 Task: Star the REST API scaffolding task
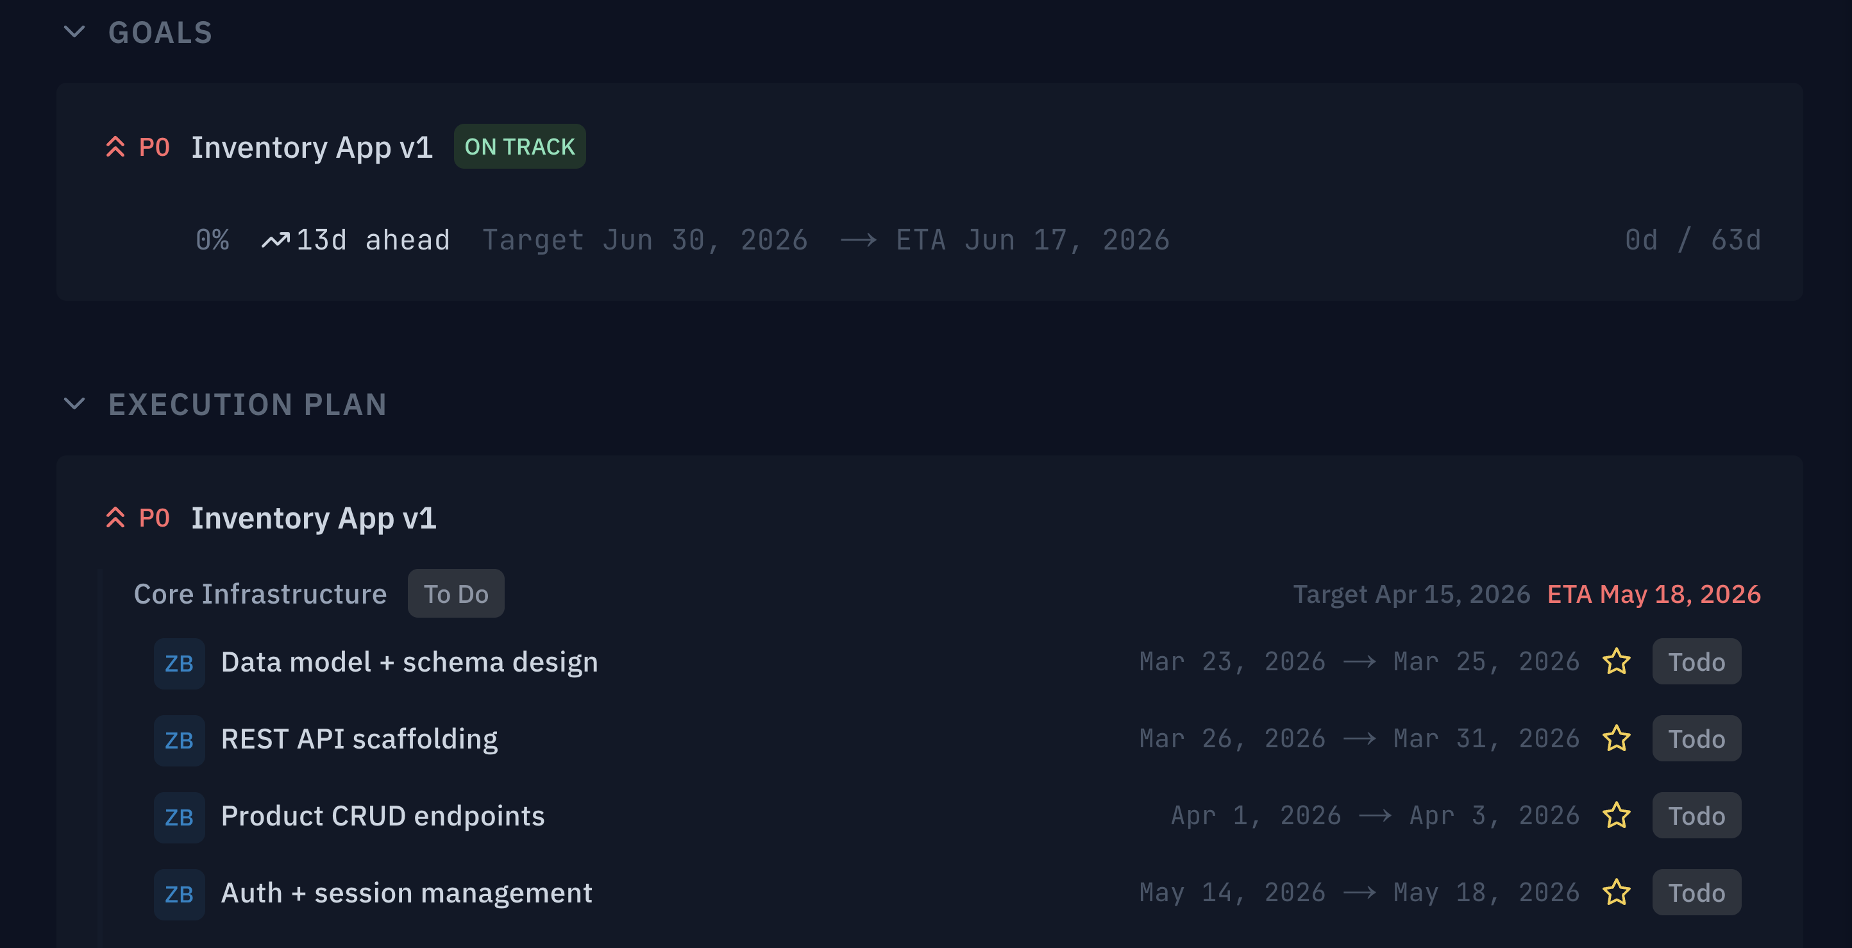click(x=1617, y=739)
